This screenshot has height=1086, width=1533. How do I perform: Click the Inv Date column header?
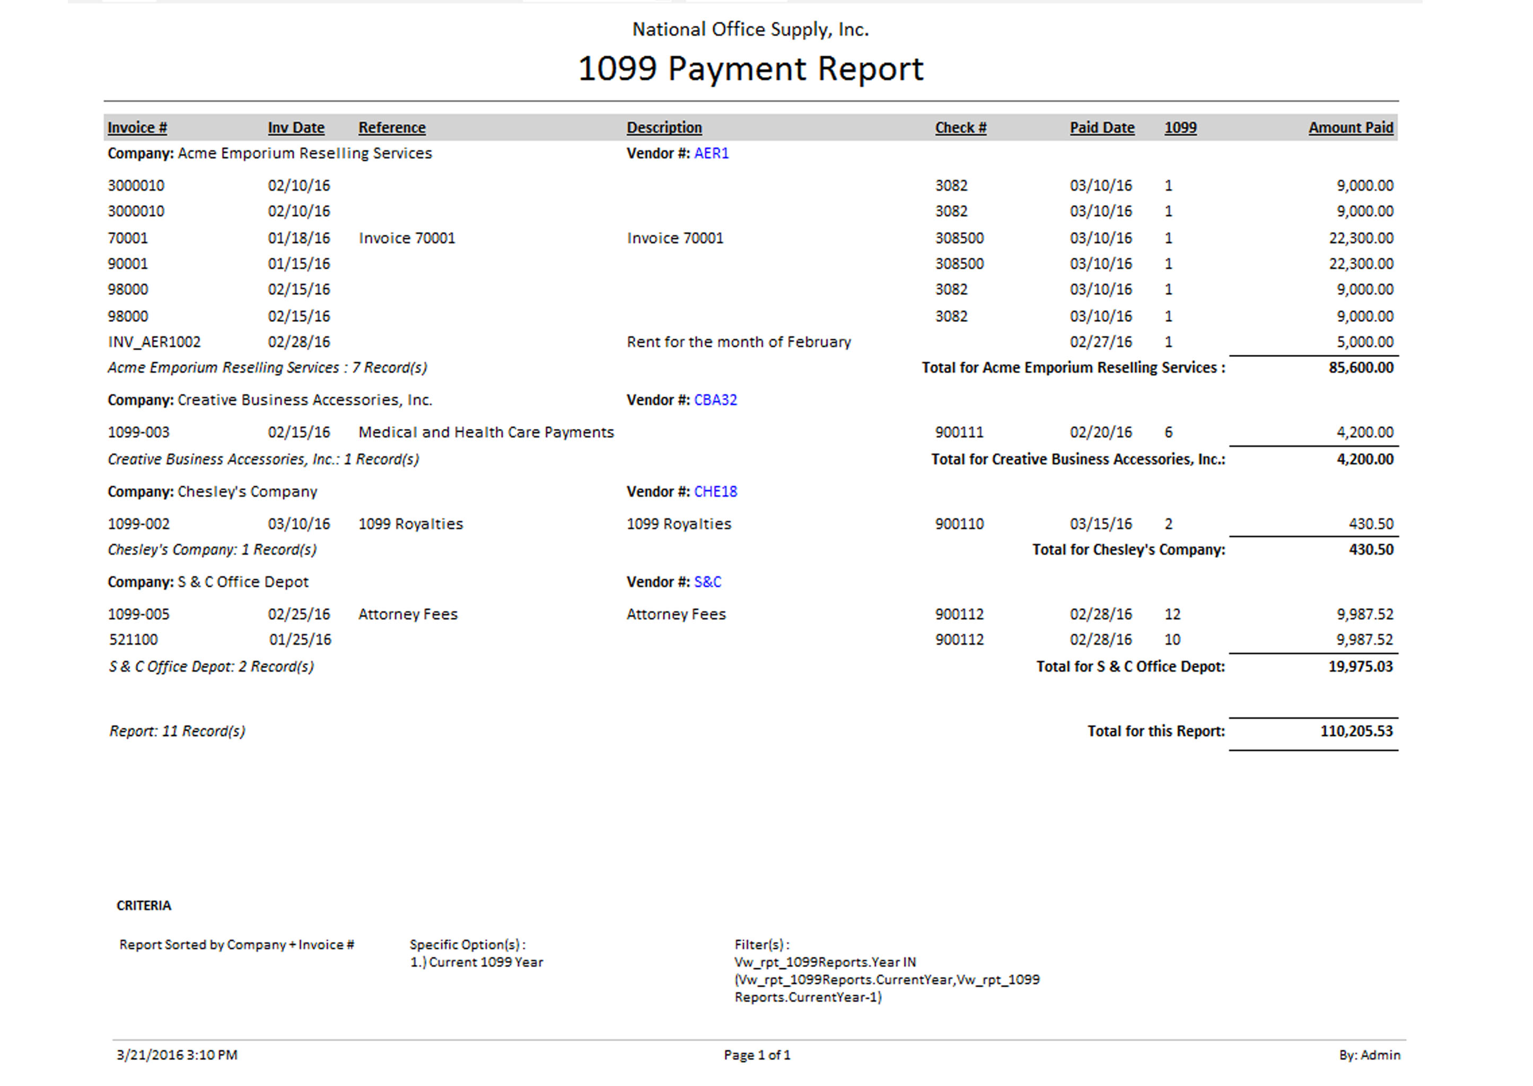pyautogui.click(x=295, y=128)
